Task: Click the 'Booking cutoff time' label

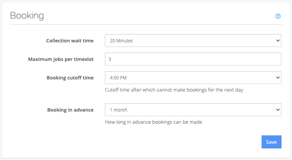Action: tap(70, 78)
